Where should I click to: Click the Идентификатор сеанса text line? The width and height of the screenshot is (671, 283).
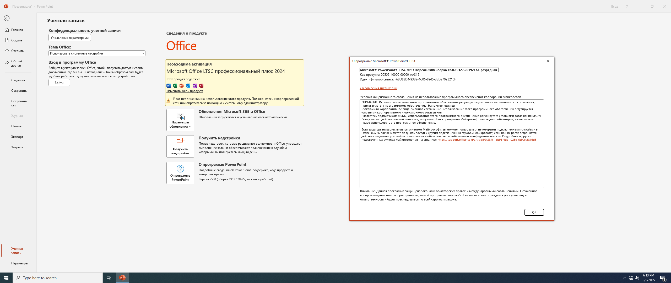[x=408, y=79]
